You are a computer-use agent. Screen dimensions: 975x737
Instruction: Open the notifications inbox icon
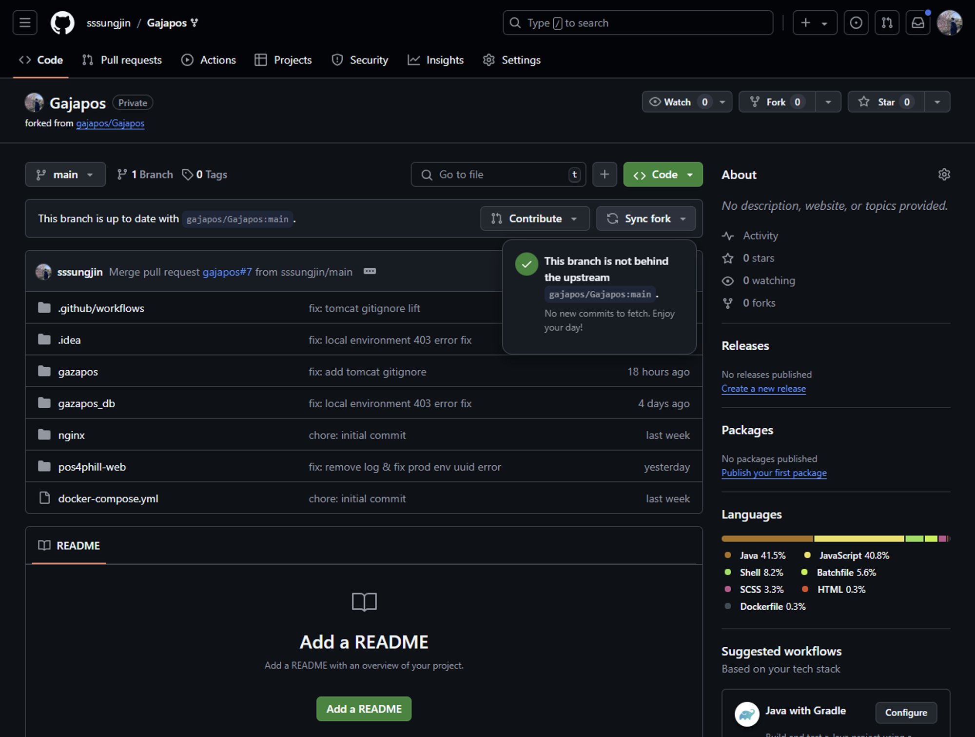(x=917, y=23)
